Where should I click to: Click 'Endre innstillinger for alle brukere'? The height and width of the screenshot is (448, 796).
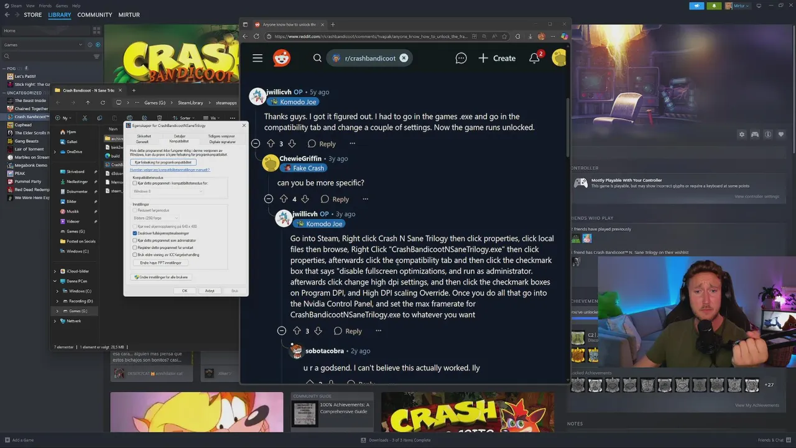pos(161,277)
